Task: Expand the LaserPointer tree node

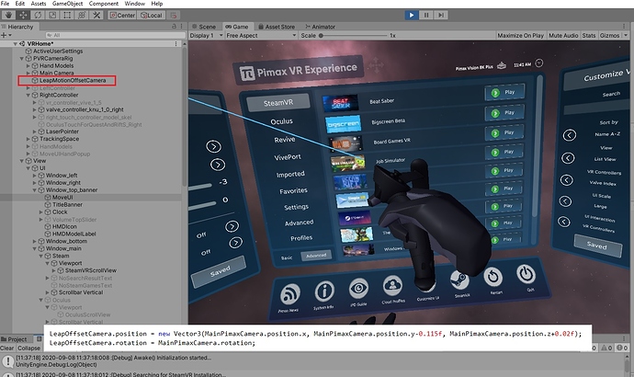Action: coord(35,131)
